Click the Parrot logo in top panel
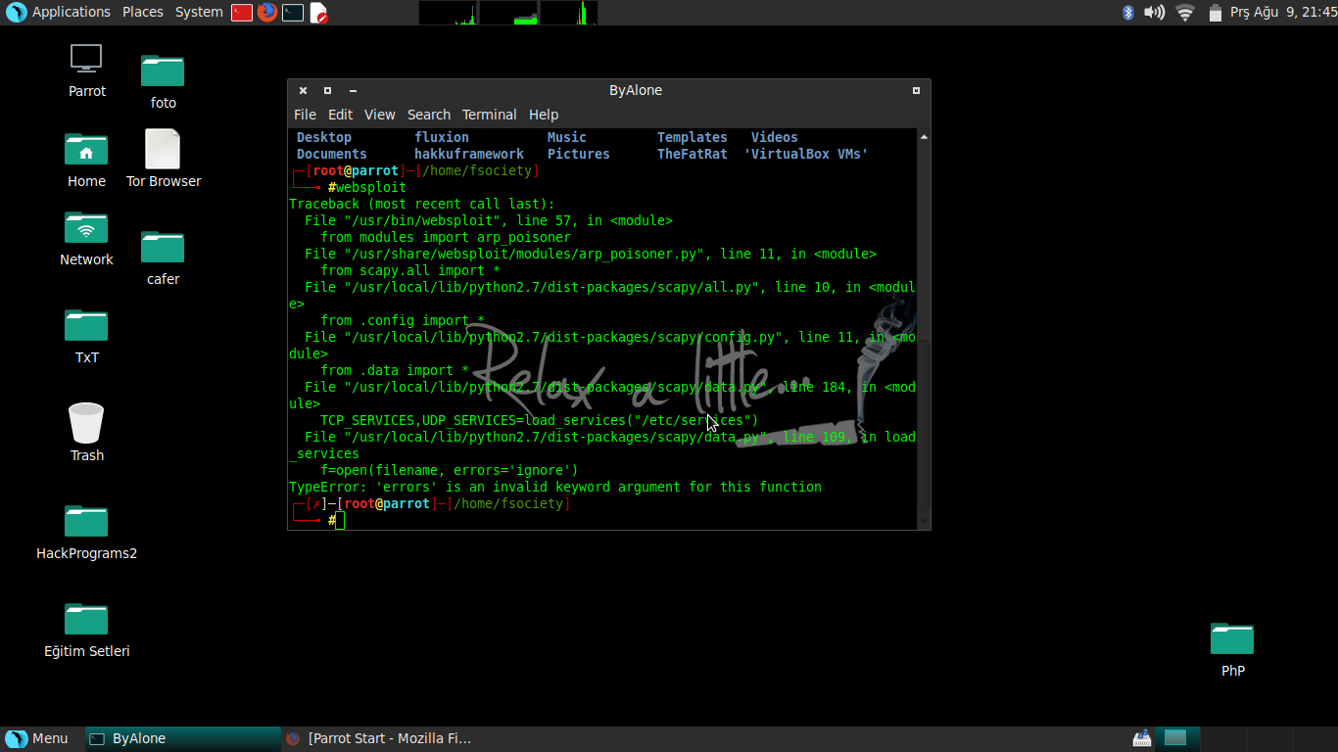The image size is (1338, 752). [x=16, y=13]
